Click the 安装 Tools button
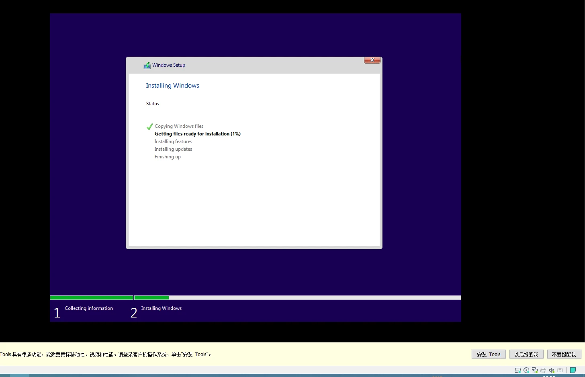585x377 pixels. click(x=489, y=354)
